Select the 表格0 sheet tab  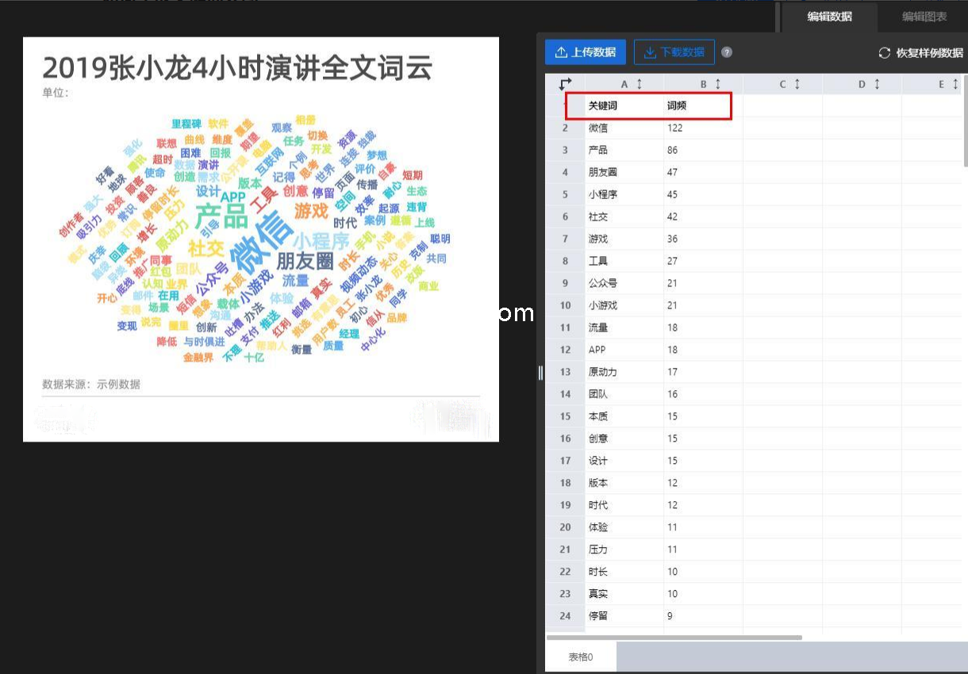(581, 657)
